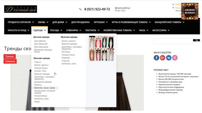Open Джемперы, пуловеры, кардиганы for women
202x113 pixels.
click(44, 78)
